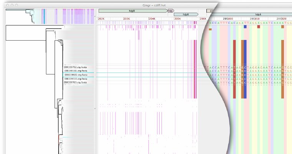292x154 pixels.
Task: Select highlighted ERR339922.ctg.fasta row
Action: 76,75
